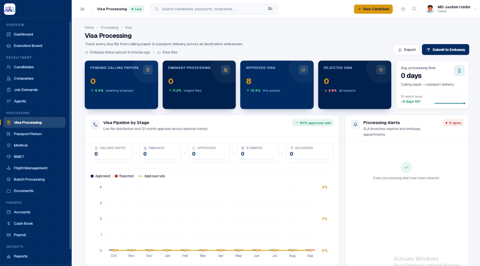
Task: Click the New Candidate button
Action: (x=373, y=9)
